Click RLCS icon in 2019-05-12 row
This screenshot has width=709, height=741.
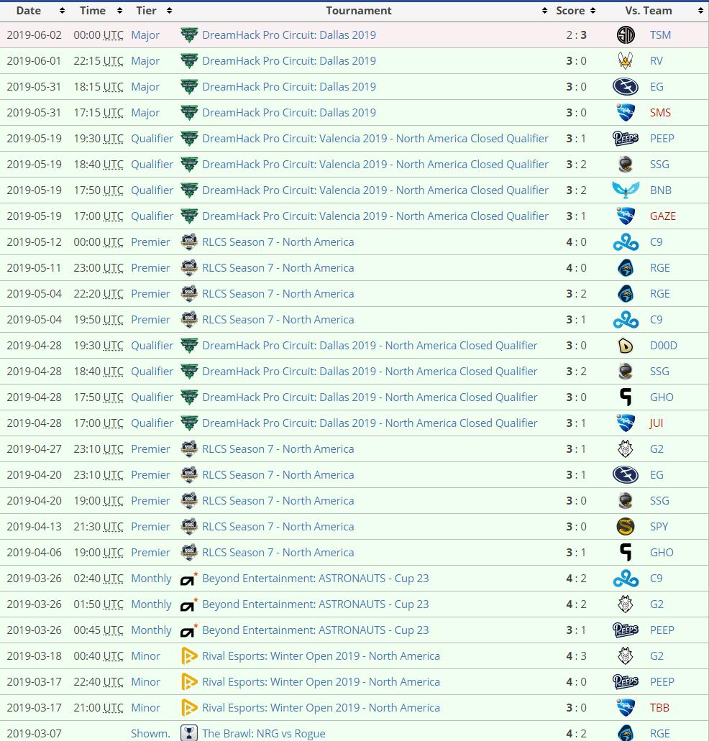[189, 242]
